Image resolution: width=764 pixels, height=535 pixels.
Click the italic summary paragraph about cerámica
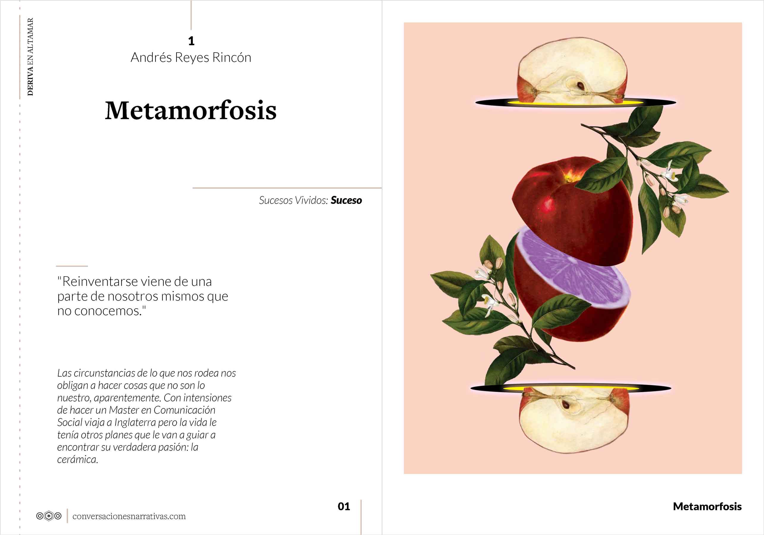147,416
